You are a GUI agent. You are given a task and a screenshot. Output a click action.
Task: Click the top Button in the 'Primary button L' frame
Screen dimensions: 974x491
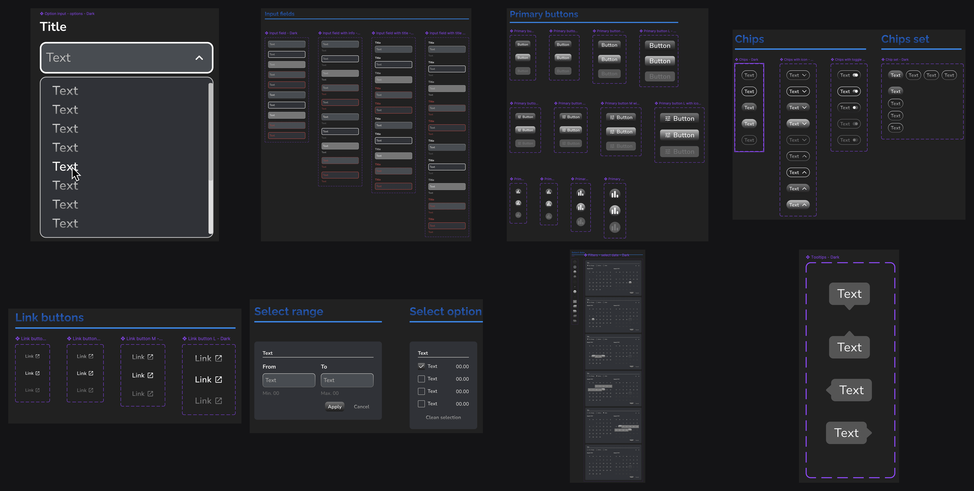click(x=659, y=45)
